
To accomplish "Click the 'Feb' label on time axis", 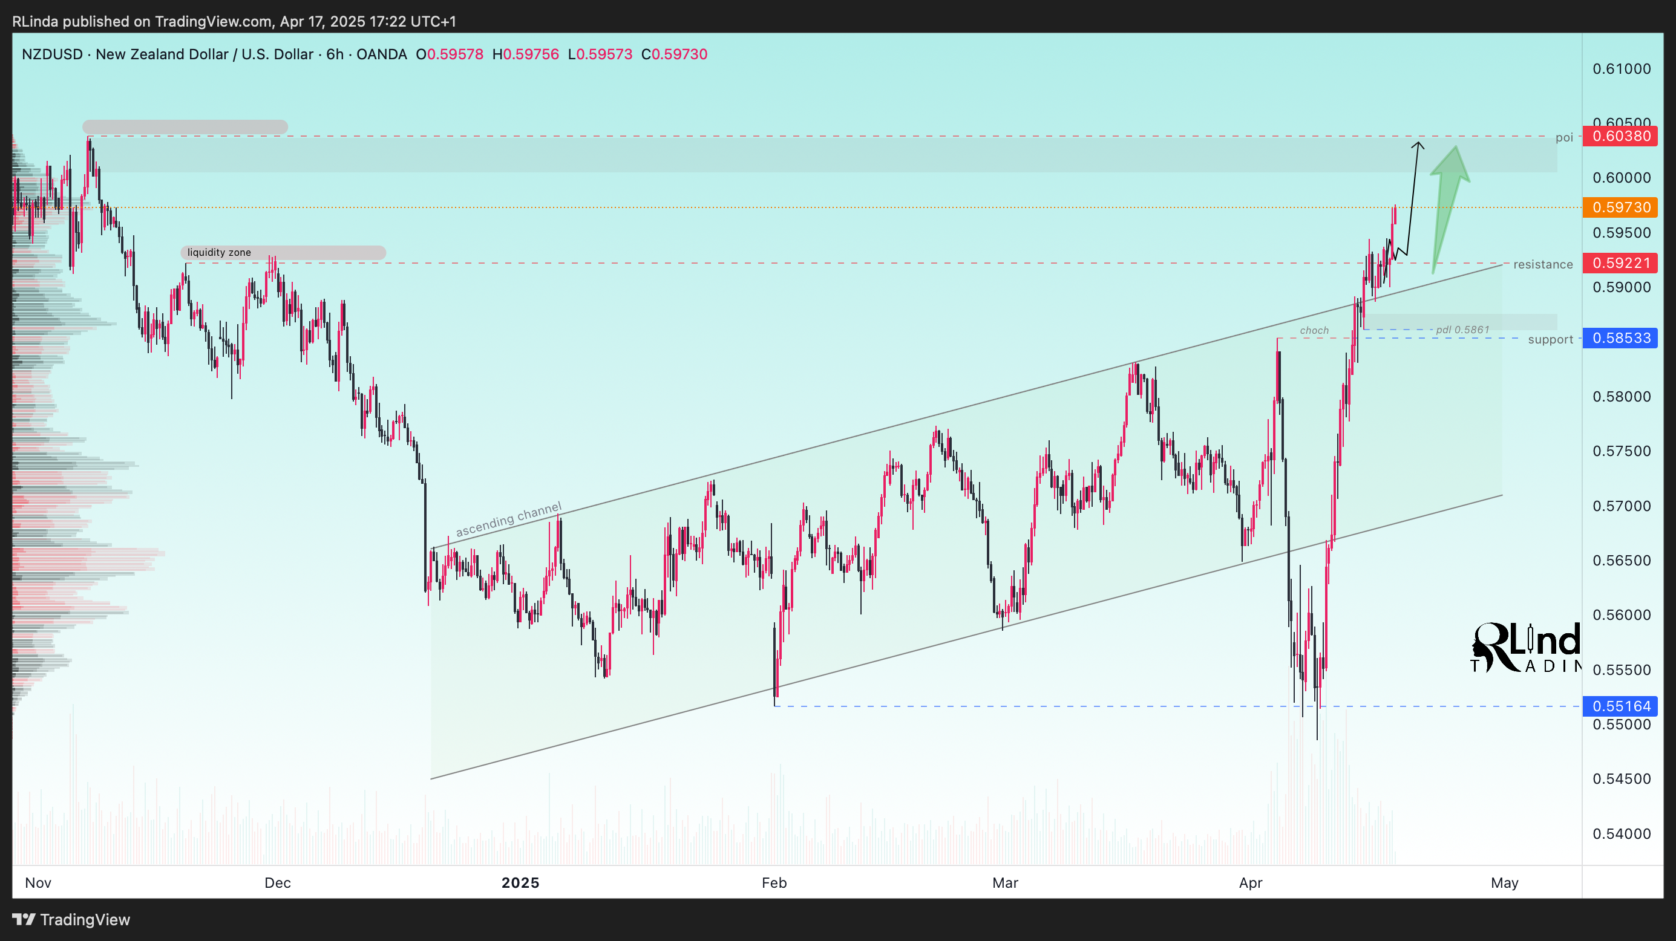I will coord(774,882).
